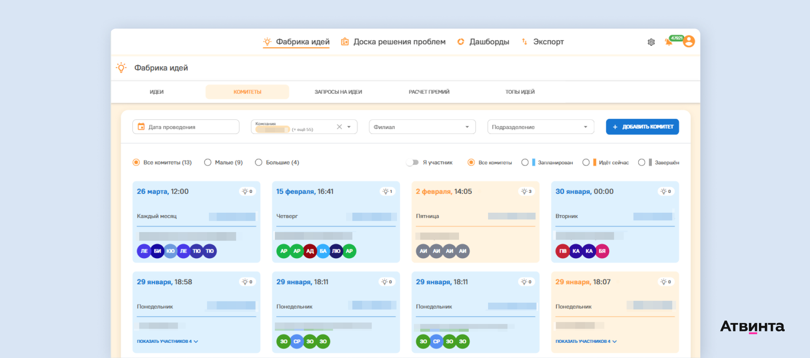This screenshot has width=810, height=358.
Task: Click the ПВ avatar on 30 января card
Action: click(x=563, y=251)
